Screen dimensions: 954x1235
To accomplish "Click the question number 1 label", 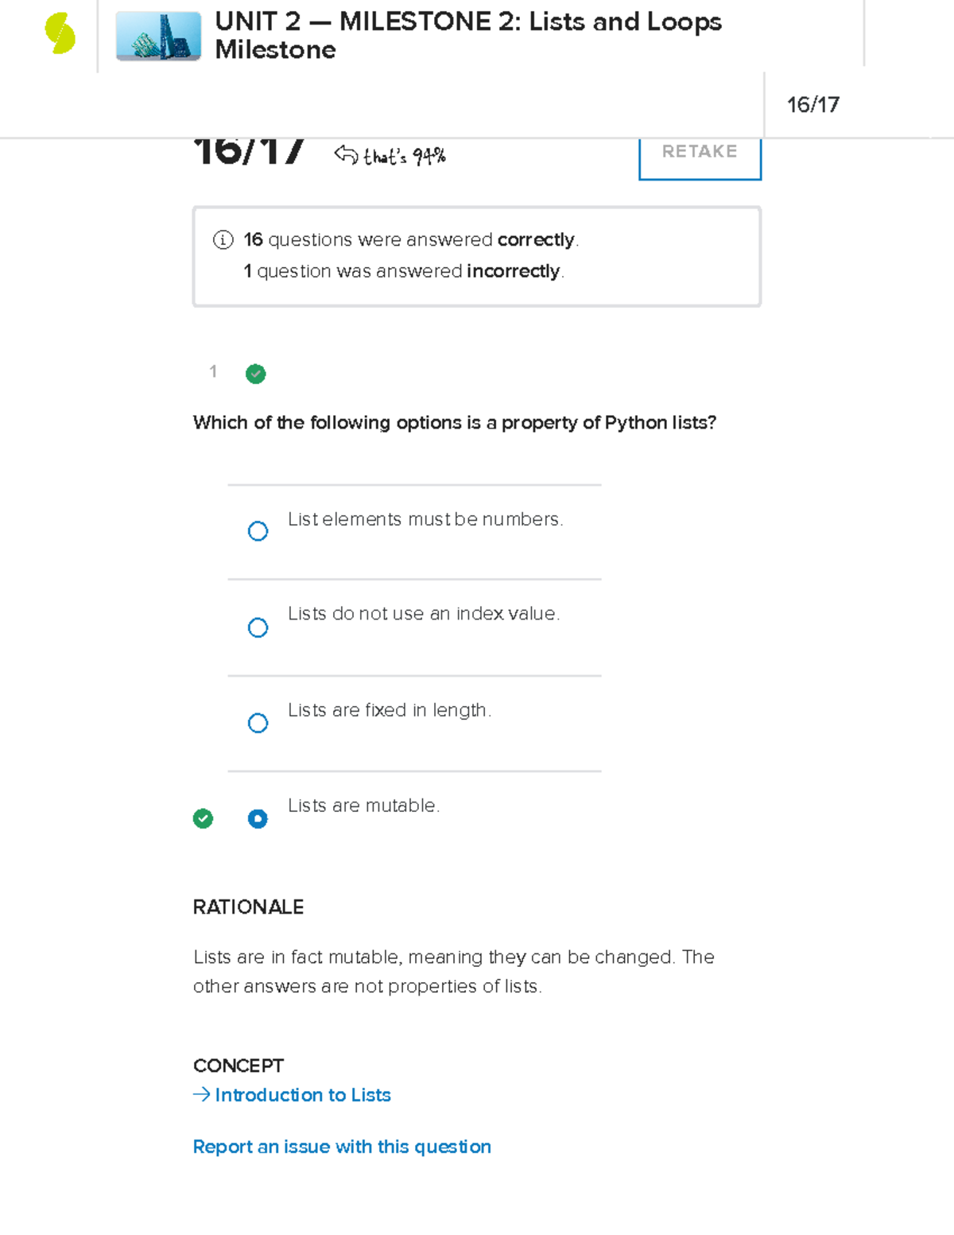I will tap(212, 372).
